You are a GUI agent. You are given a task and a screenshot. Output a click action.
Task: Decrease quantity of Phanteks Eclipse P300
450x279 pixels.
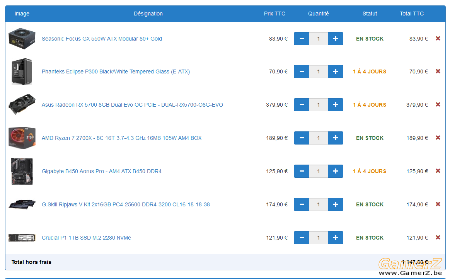click(301, 71)
